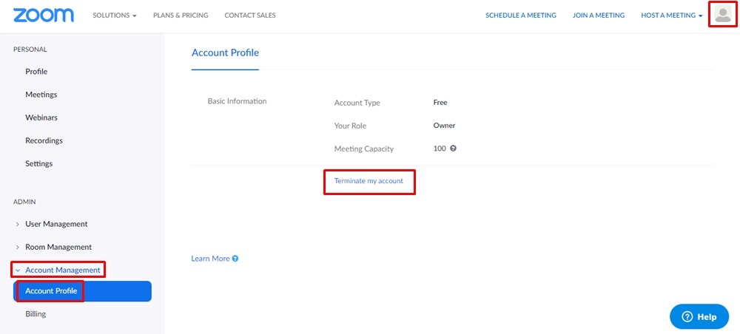Open Contact Sales page
This screenshot has height=334, width=740.
[250, 15]
